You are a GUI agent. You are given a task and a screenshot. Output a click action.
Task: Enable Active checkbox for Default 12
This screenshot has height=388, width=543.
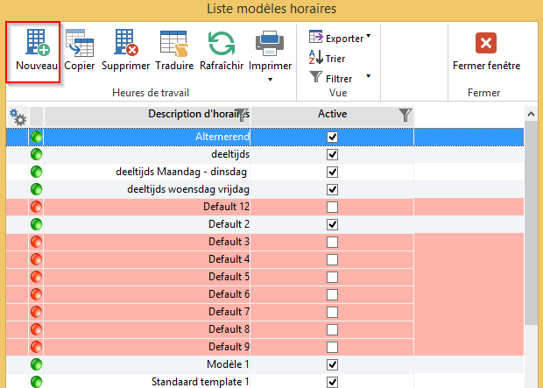[x=332, y=207]
